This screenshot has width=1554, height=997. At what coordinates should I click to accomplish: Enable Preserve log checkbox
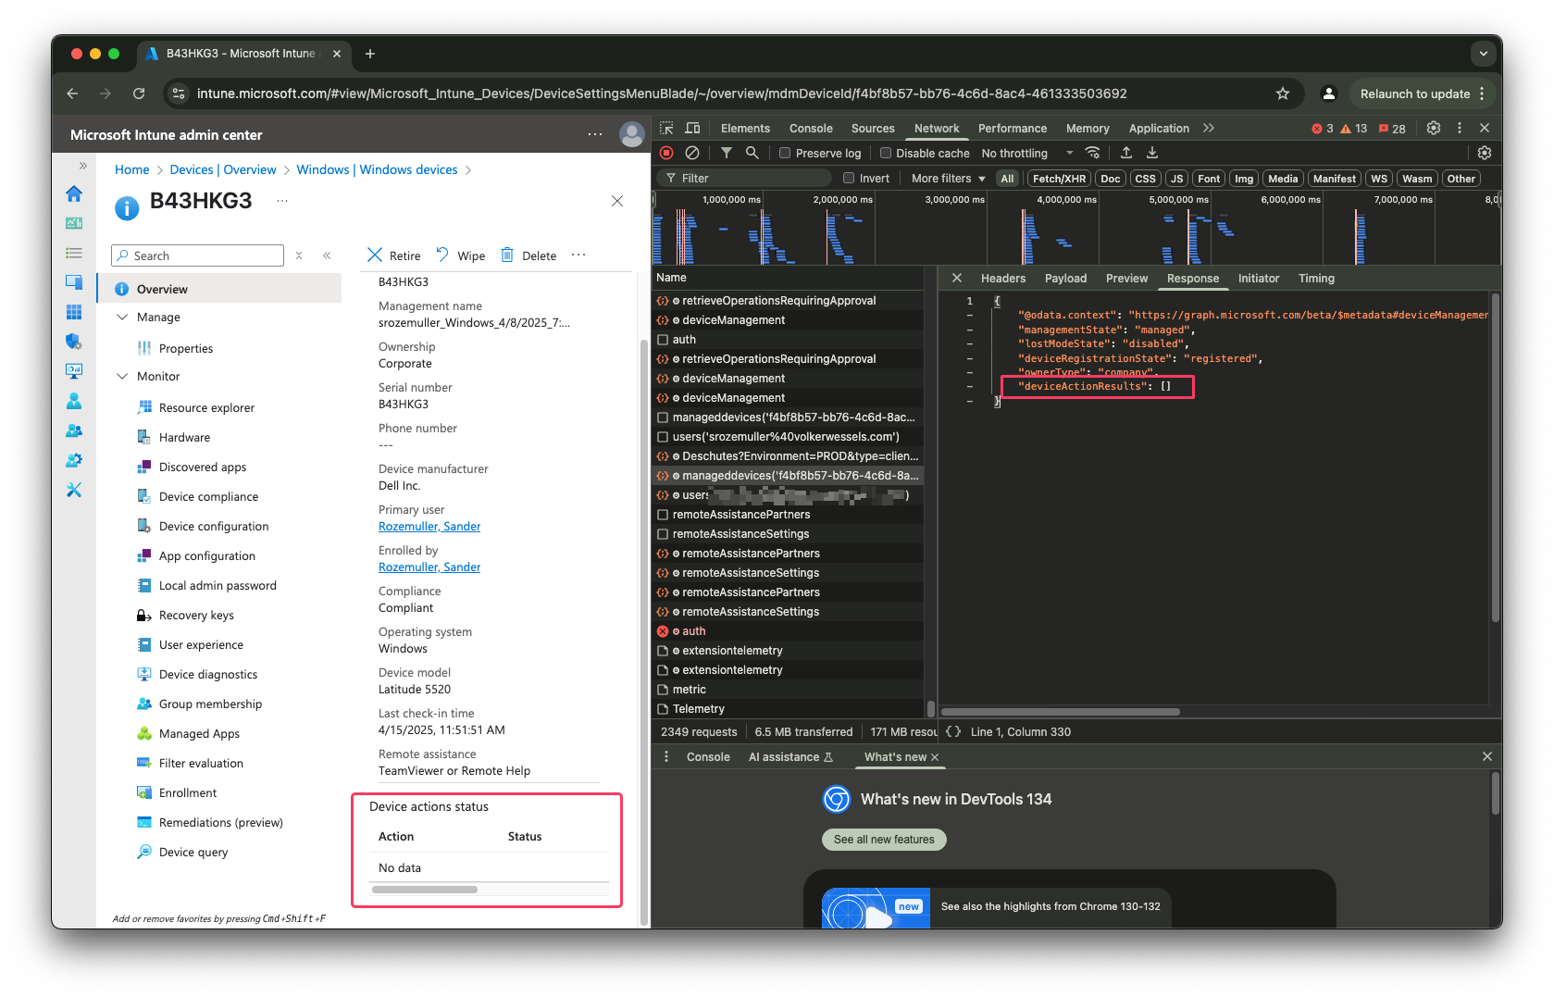[785, 153]
